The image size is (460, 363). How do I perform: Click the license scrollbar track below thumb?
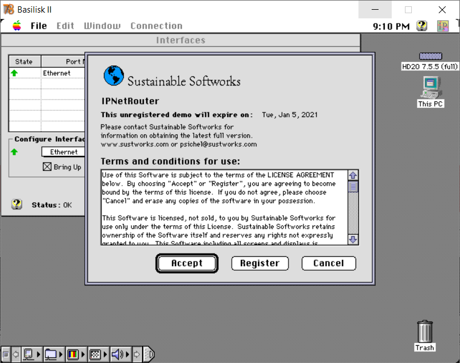353,213
